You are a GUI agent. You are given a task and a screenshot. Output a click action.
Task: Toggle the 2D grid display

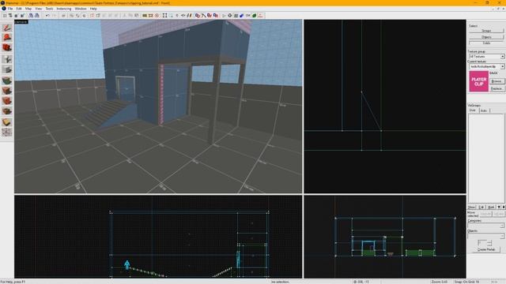pyautogui.click(x=5, y=16)
